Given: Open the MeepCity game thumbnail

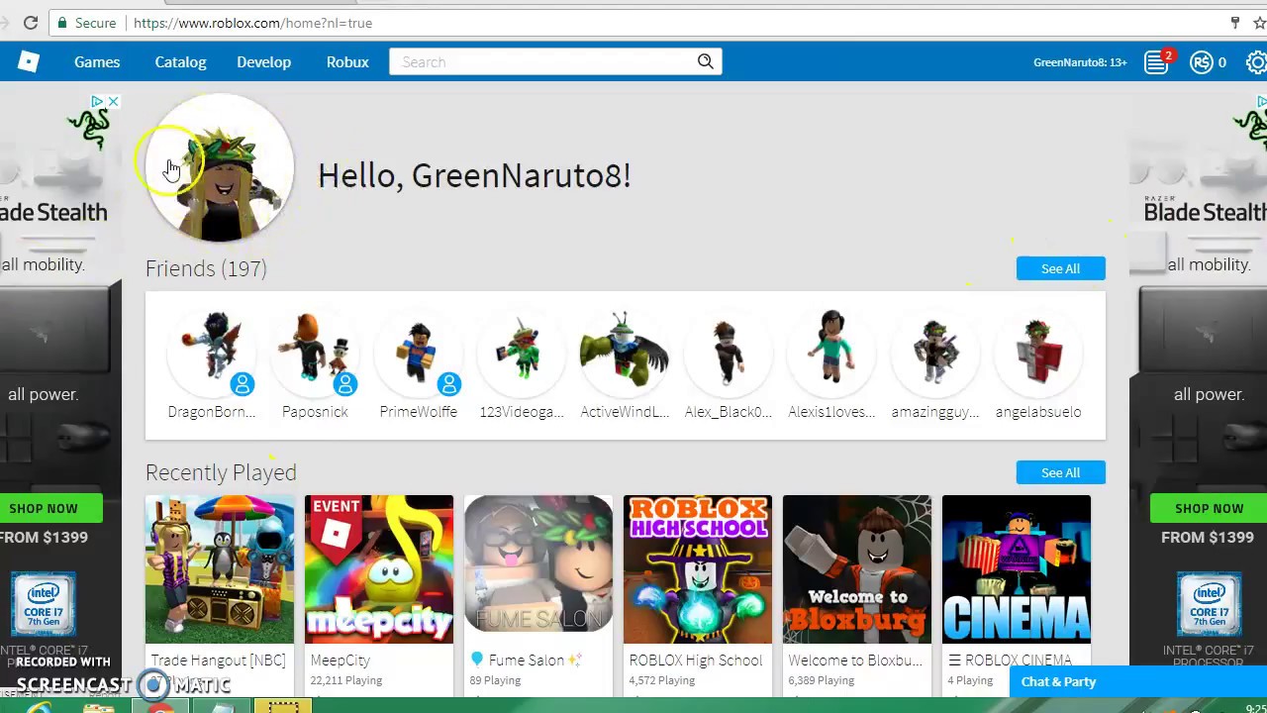Looking at the screenshot, I should tap(379, 569).
